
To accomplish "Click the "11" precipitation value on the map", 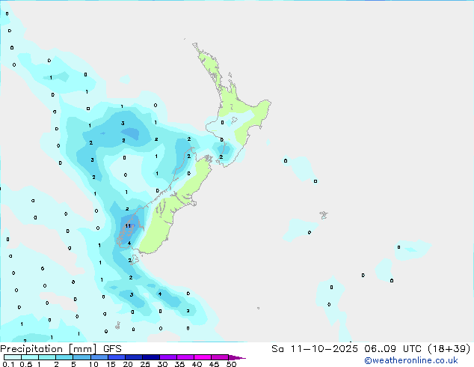I will click(x=128, y=226).
